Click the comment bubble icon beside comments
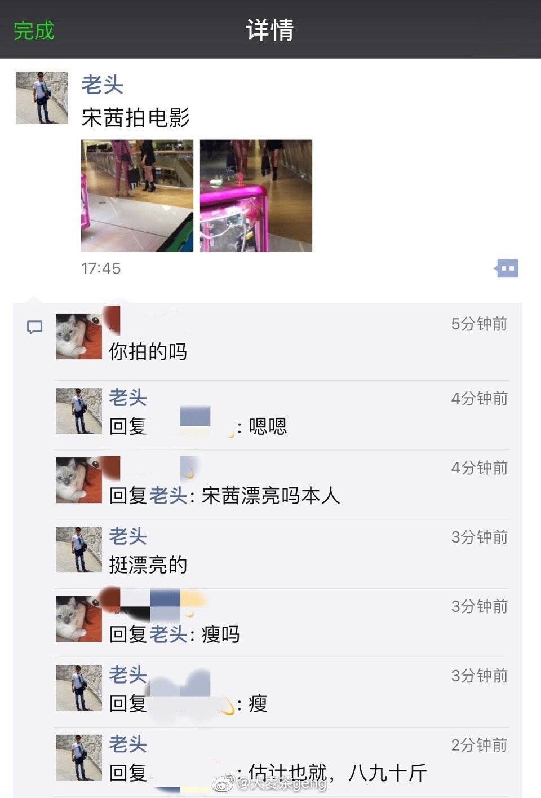This screenshot has height=798, width=541. (35, 327)
